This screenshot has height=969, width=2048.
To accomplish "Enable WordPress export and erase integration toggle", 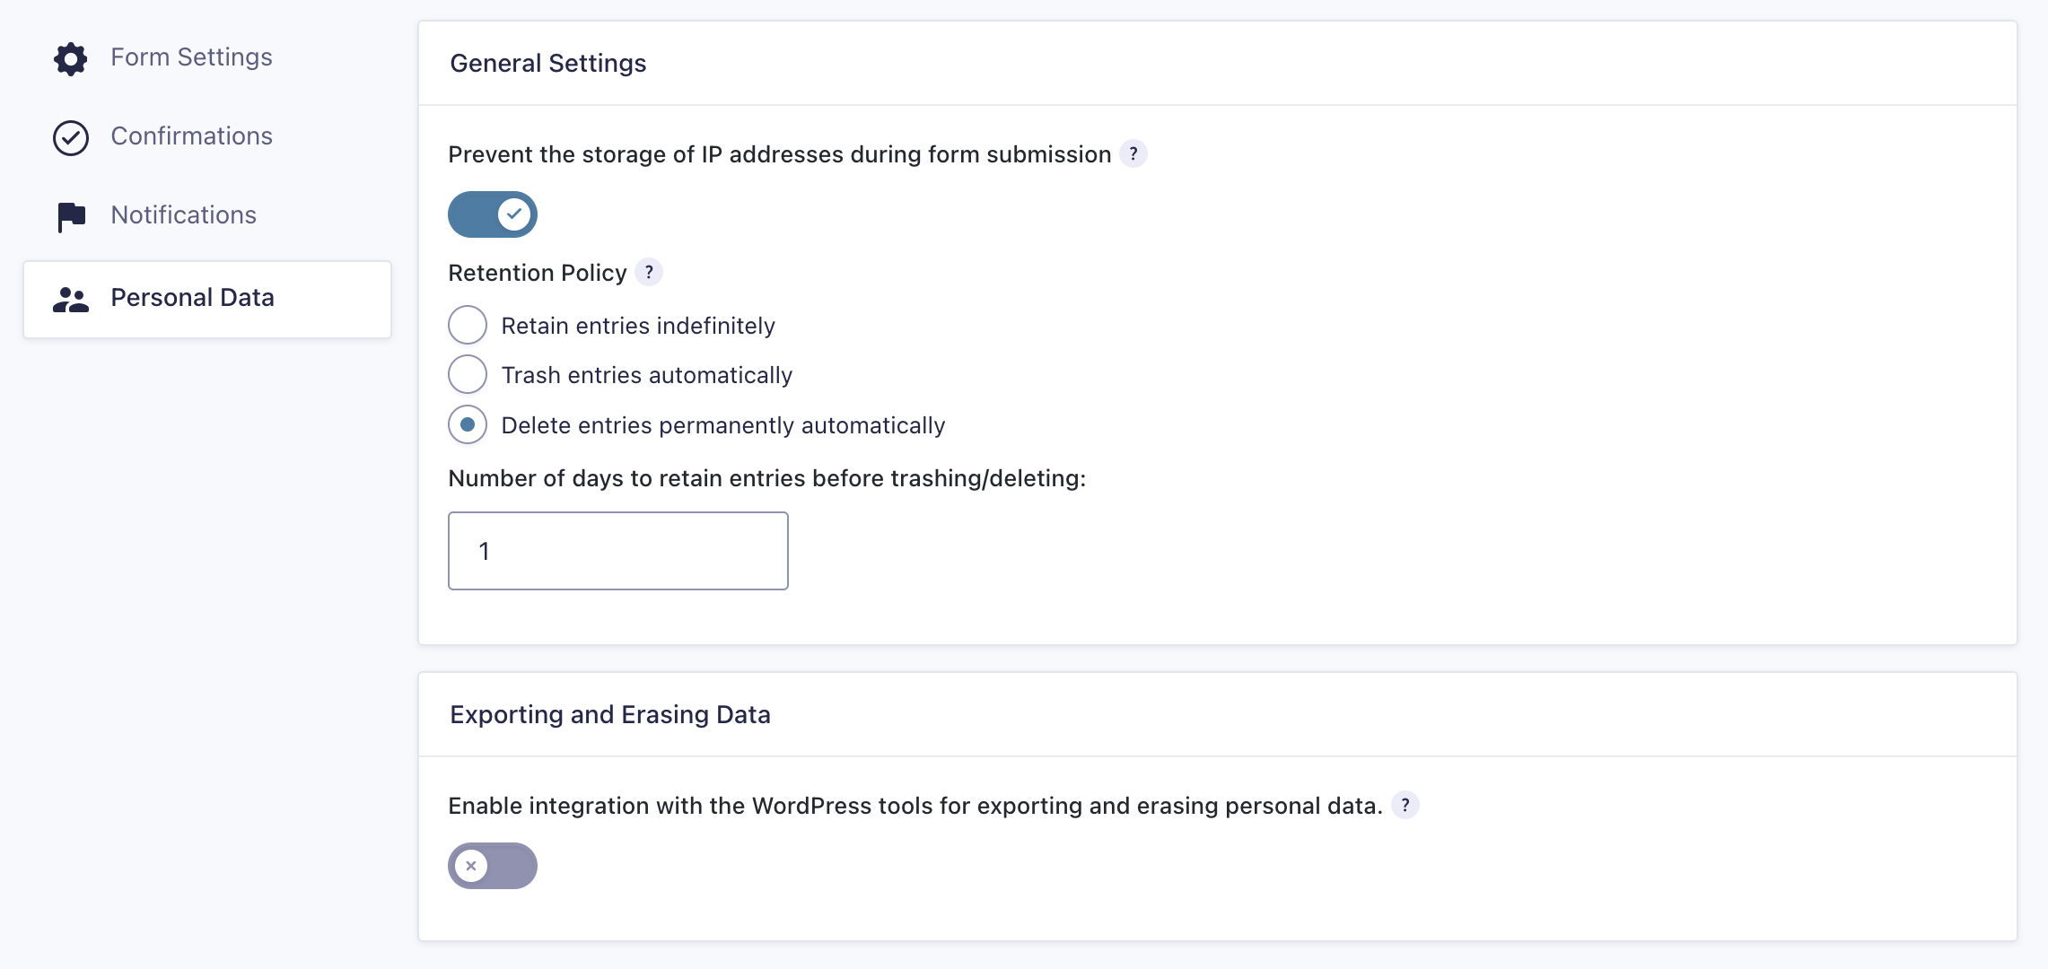I will (492, 866).
